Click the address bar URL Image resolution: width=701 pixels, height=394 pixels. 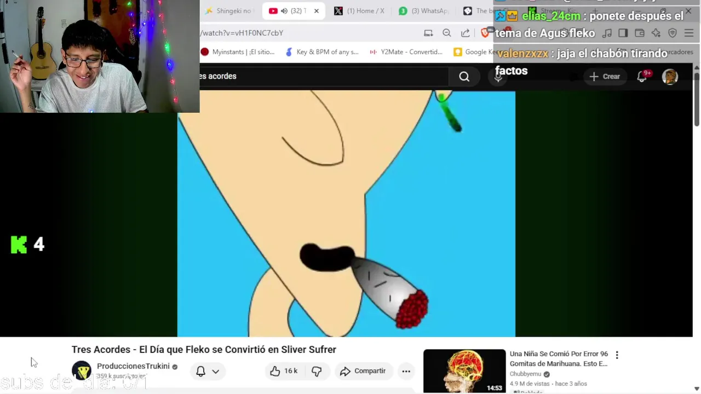242,33
